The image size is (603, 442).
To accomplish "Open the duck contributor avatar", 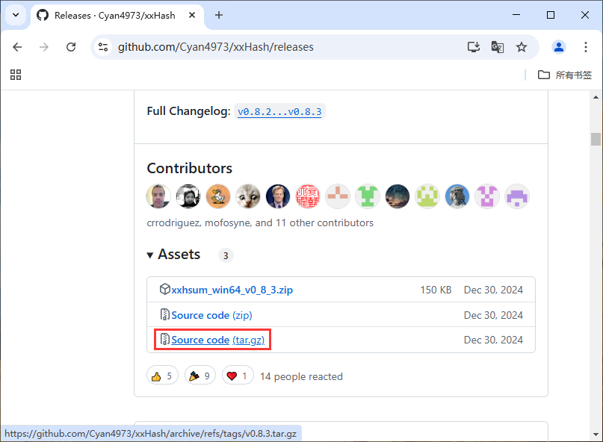I will pos(218,196).
